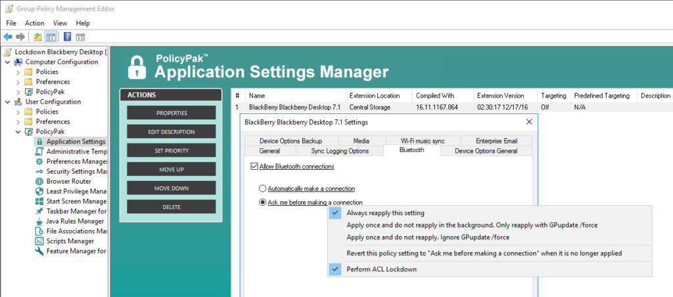Click the File Associations Manager icon
This screenshot has width=673, height=297.
click(39, 231)
